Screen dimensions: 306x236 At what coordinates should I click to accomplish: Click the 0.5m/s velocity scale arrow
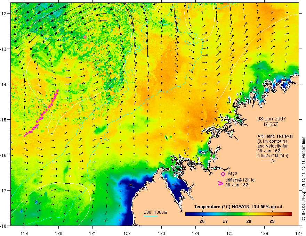pos(269,161)
